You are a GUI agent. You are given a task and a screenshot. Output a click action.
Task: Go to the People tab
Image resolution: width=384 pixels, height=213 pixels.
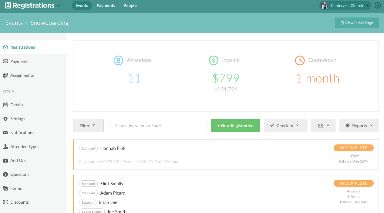click(x=130, y=5)
